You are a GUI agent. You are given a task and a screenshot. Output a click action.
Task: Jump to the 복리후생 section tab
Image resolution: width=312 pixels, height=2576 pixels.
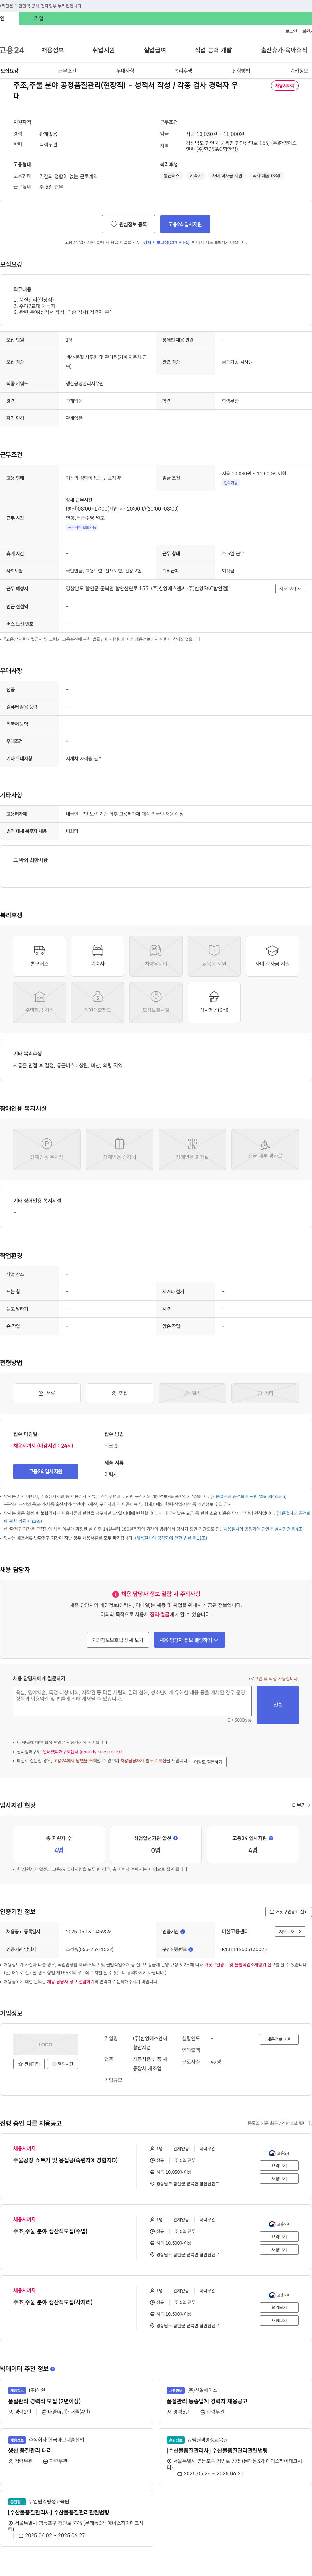click(183, 71)
